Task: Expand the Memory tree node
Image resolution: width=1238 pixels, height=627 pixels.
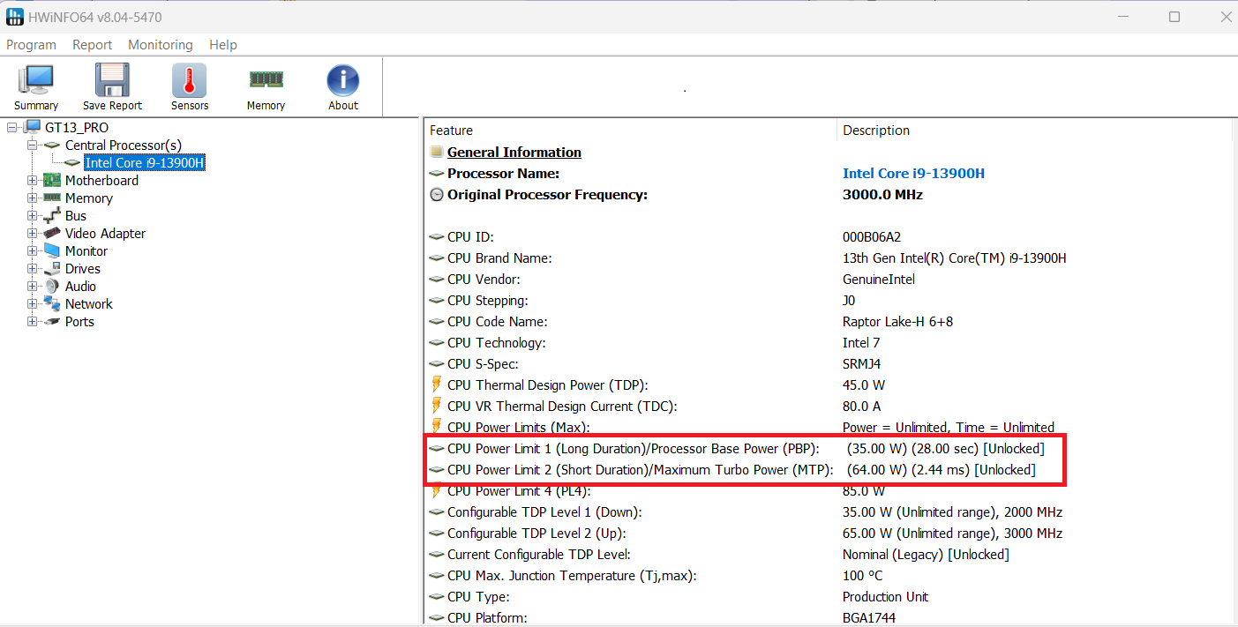Action: coord(32,198)
